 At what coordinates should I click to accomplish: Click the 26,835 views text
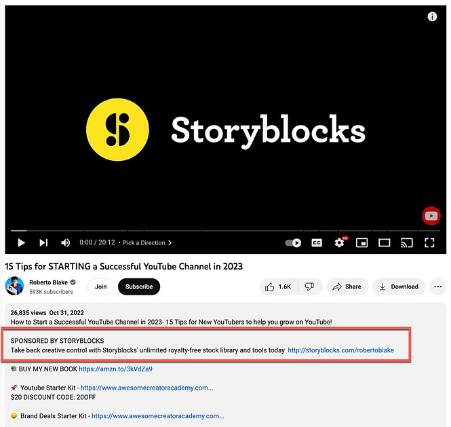pos(28,313)
